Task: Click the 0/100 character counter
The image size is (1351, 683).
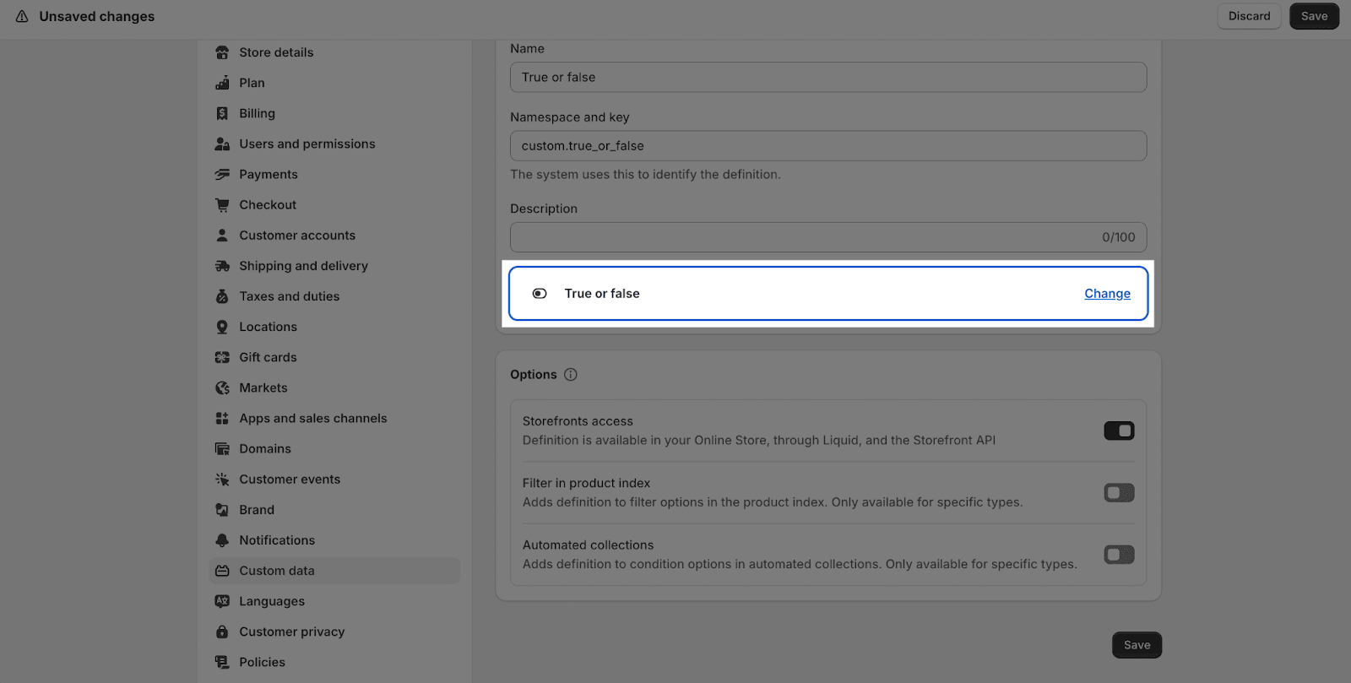Action: 1118,237
